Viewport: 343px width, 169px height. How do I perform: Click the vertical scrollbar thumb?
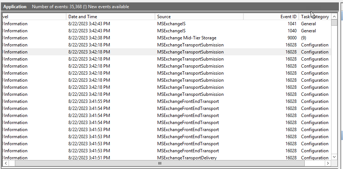(334, 23)
